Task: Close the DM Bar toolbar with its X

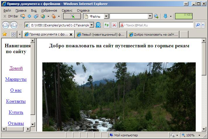Action: click(5, 16)
